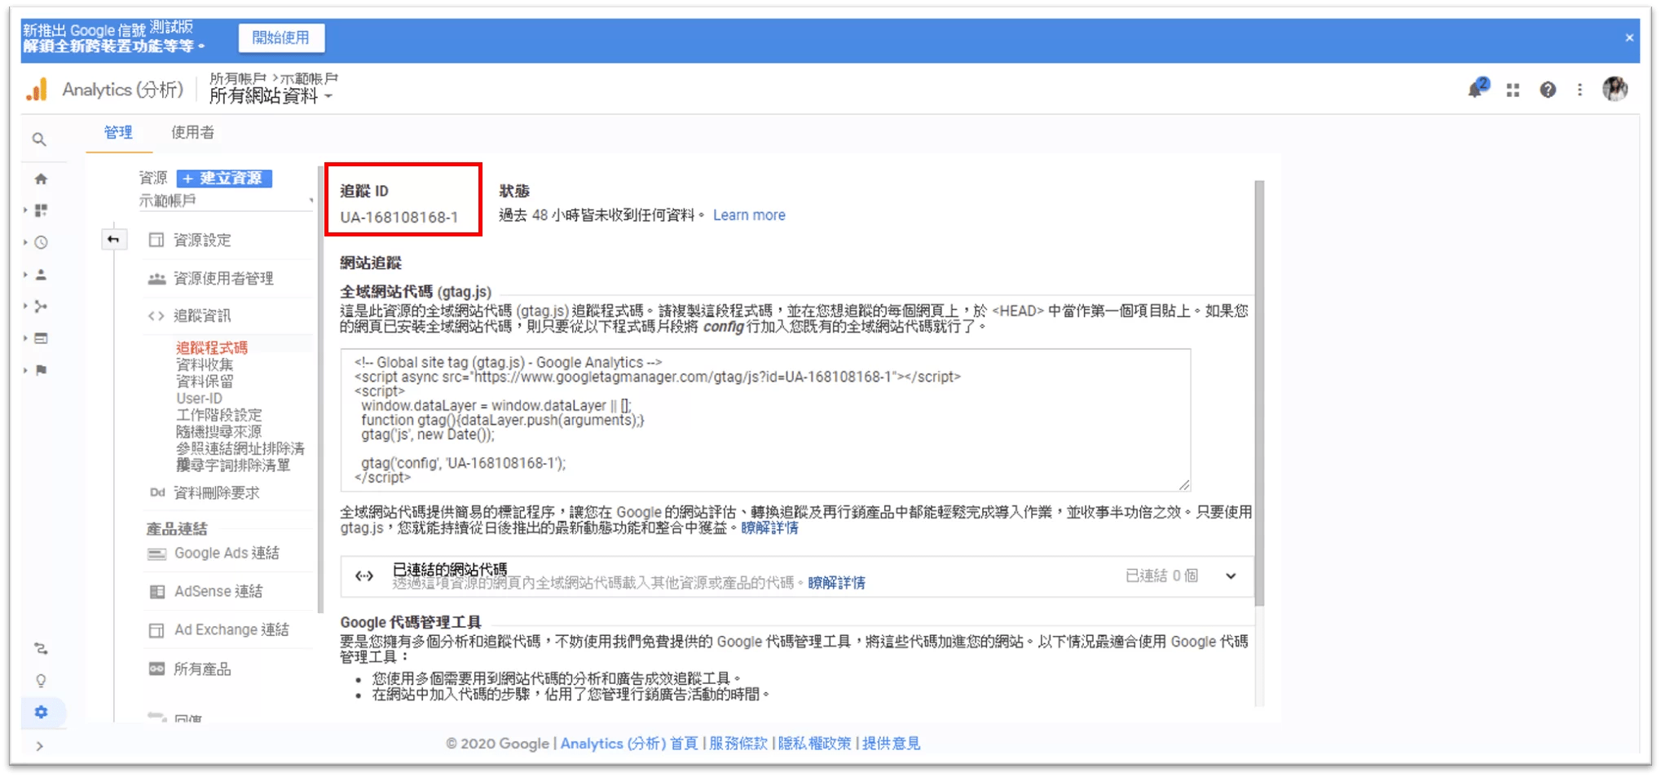Click the AdSense 連結 icon
Screen dimensions: 1661x777
[x=156, y=592]
